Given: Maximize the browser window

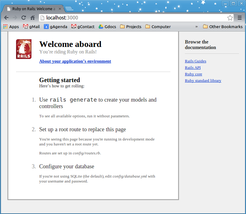Looking at the screenshot, I should [x=233, y=3].
